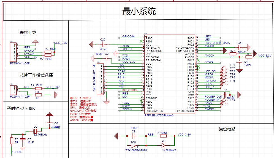Viewport: 274px width, 158px height.
Task: Click the MOSIA net label
Action: [x=209, y=78]
